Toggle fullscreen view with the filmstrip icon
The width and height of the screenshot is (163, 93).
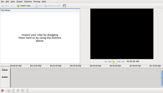[64, 6]
